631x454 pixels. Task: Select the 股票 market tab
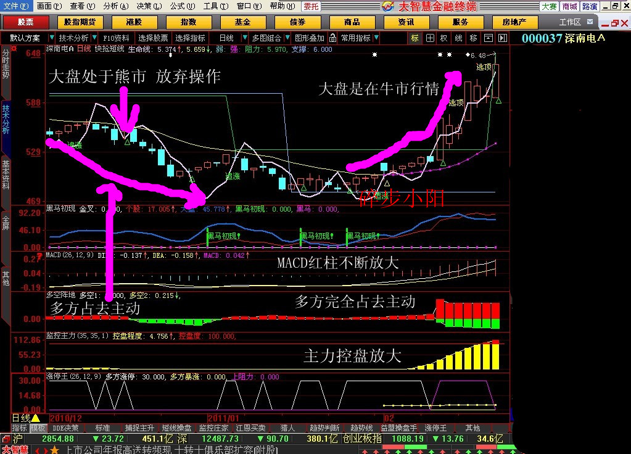(26, 22)
